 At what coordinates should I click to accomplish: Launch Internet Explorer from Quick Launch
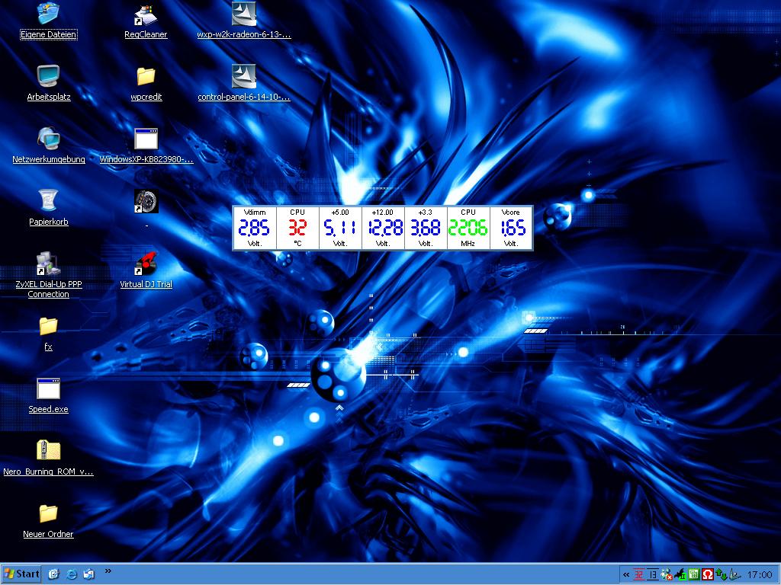point(72,574)
